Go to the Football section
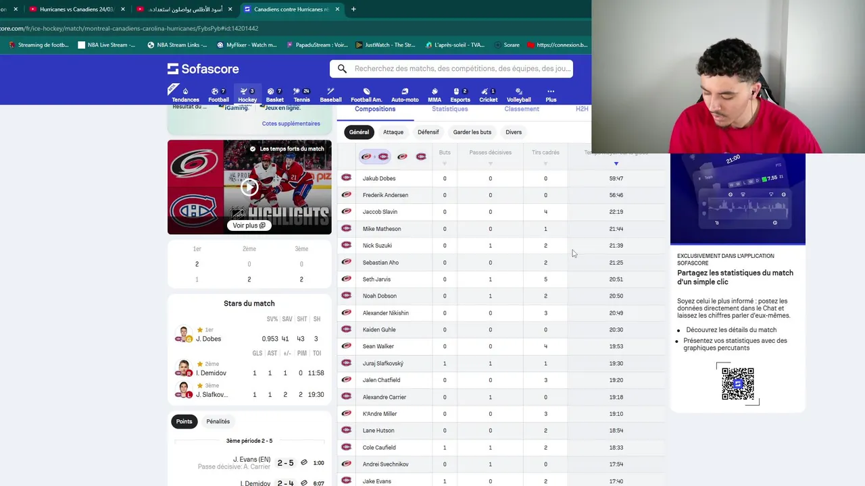The height and width of the screenshot is (486, 865). 218,95
